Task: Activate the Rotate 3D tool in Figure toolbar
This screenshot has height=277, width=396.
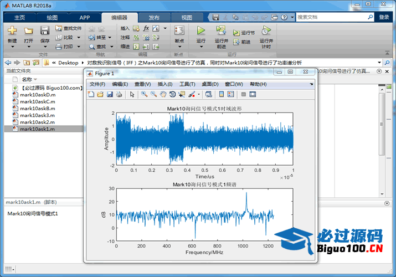Action: point(172,94)
